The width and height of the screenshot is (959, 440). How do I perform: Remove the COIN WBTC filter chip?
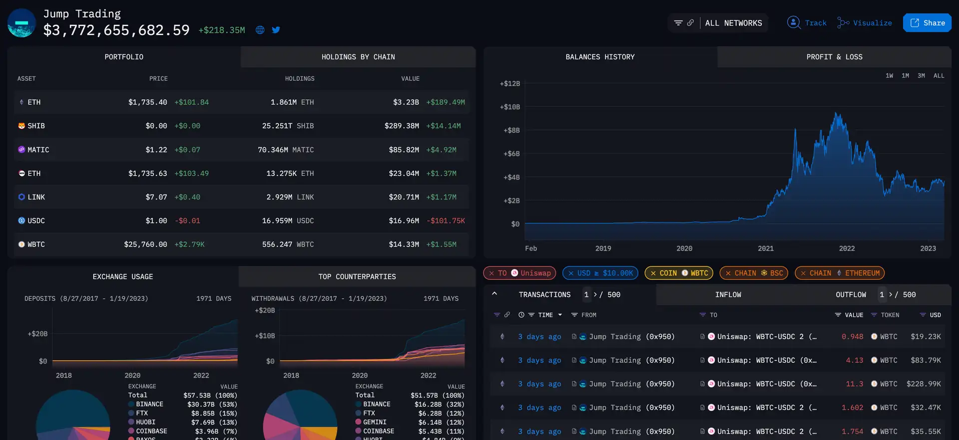653,273
